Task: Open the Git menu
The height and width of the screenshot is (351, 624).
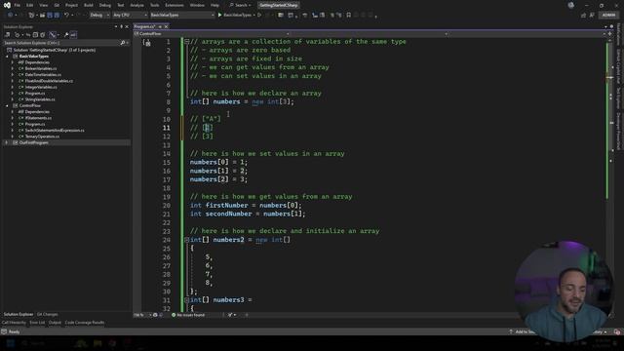Action: pos(57,5)
